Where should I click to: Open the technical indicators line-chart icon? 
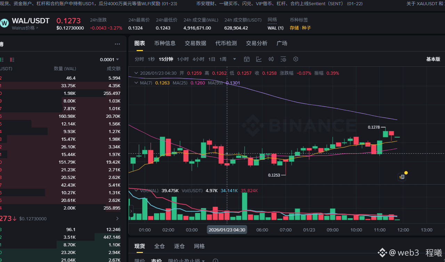(x=259, y=59)
